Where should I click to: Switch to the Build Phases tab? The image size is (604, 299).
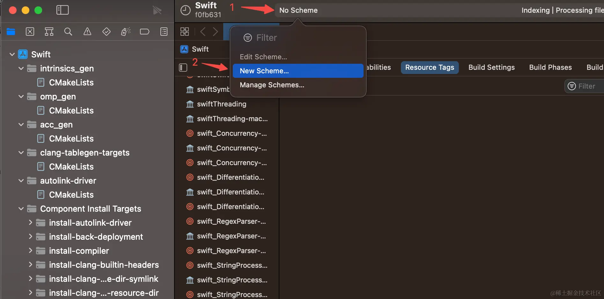click(550, 68)
